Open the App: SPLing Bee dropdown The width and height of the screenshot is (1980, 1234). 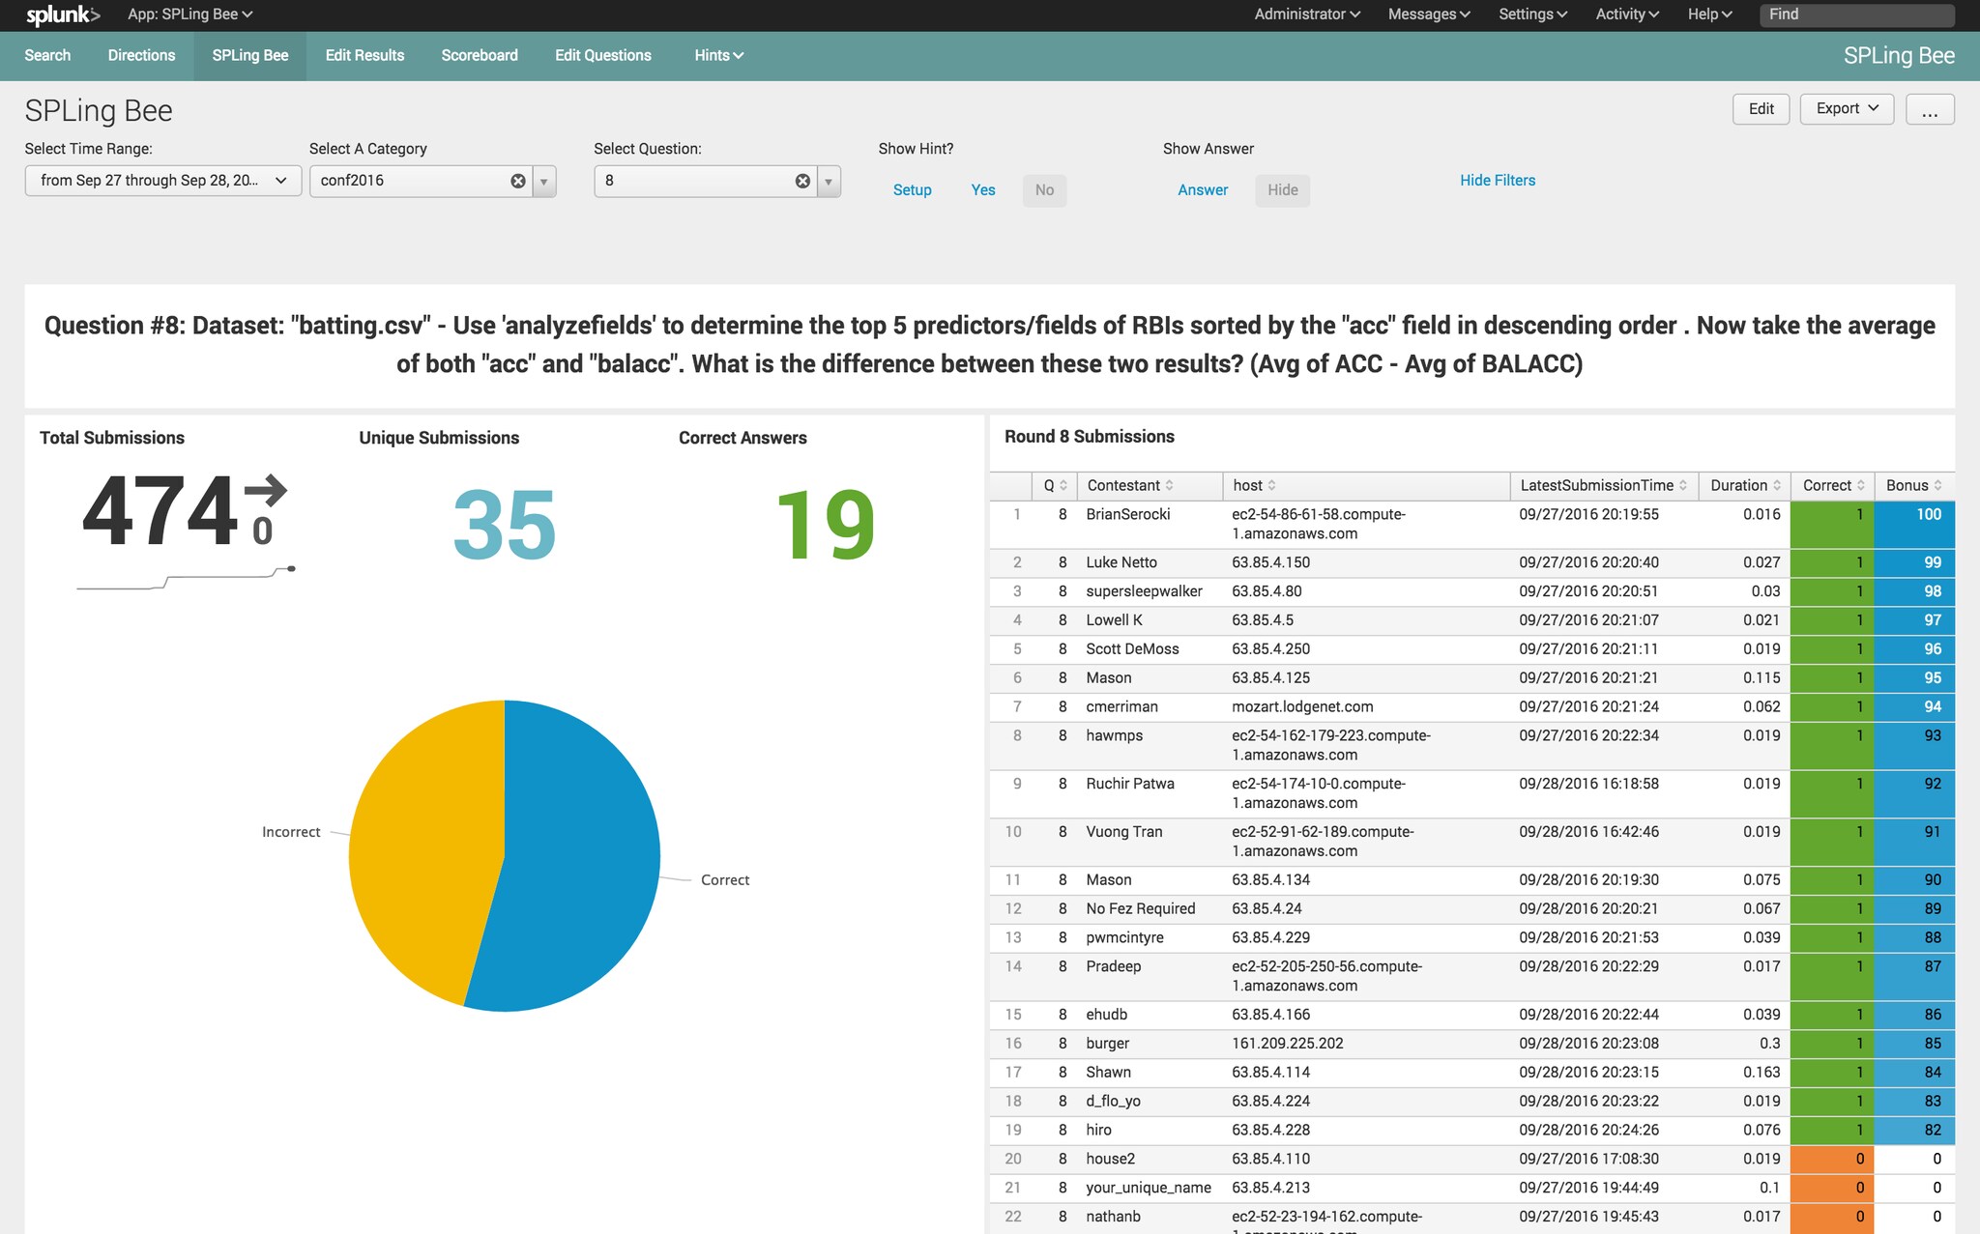point(189,14)
